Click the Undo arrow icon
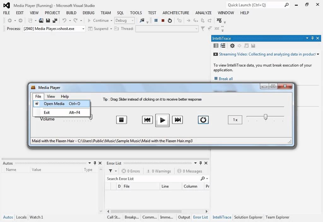 (64, 20)
